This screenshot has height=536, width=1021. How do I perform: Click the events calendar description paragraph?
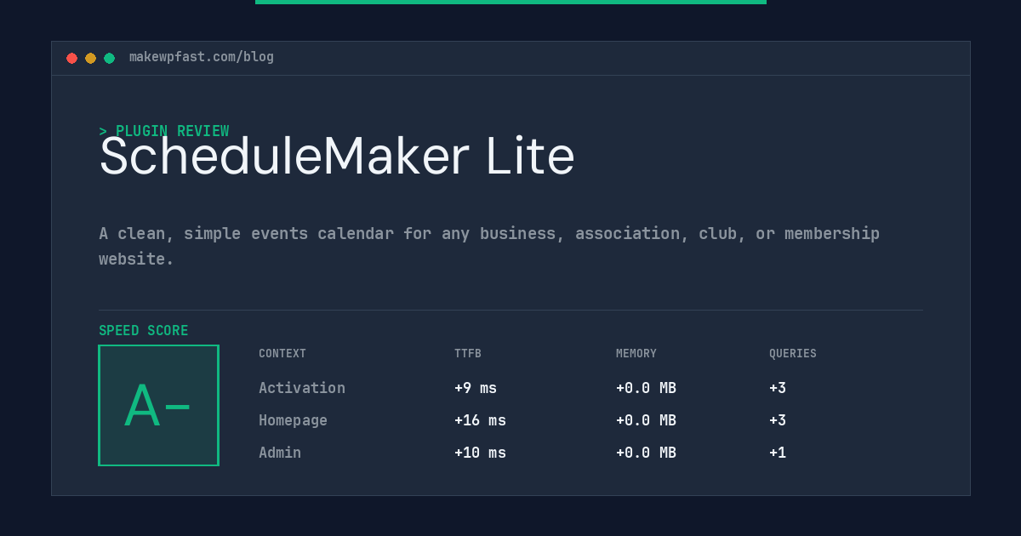point(489,246)
